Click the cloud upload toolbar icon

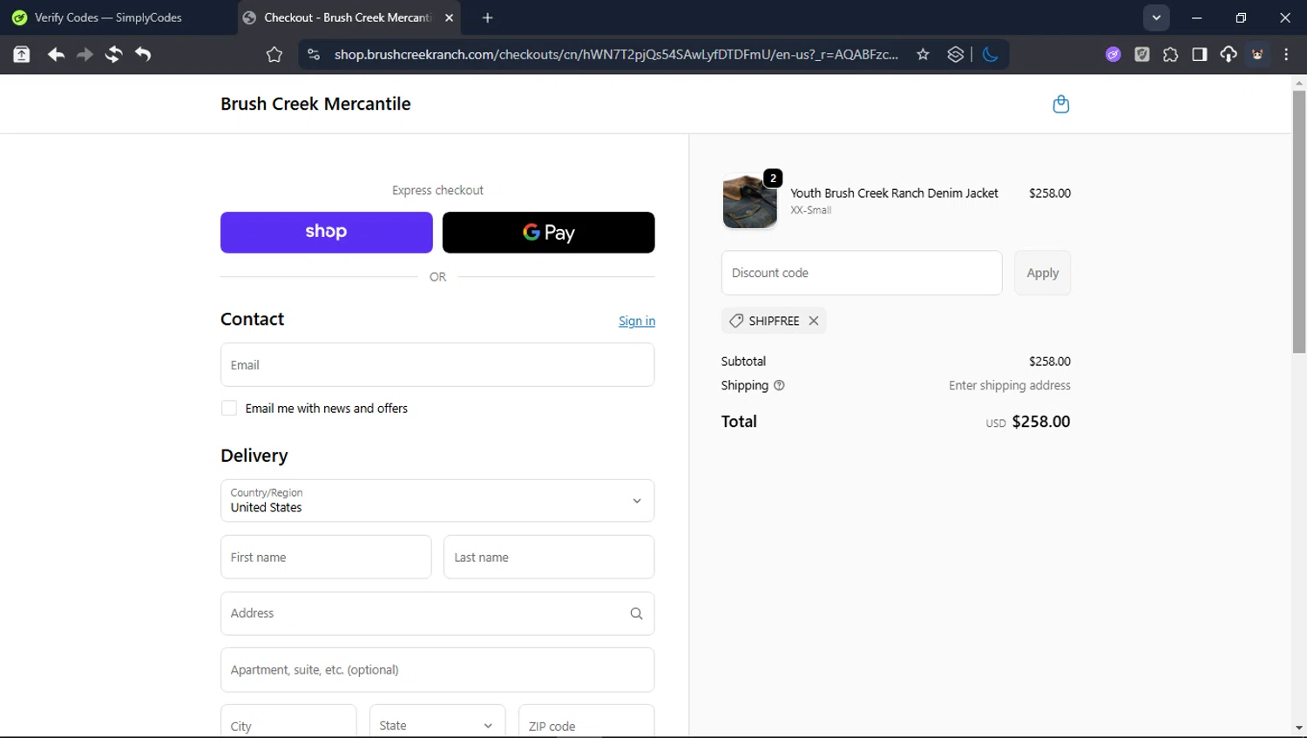tap(1229, 54)
